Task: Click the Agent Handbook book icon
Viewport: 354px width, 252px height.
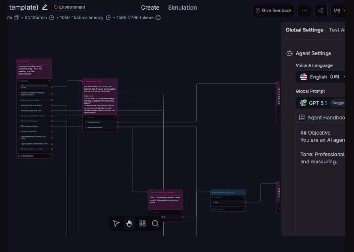Action: 302,117
